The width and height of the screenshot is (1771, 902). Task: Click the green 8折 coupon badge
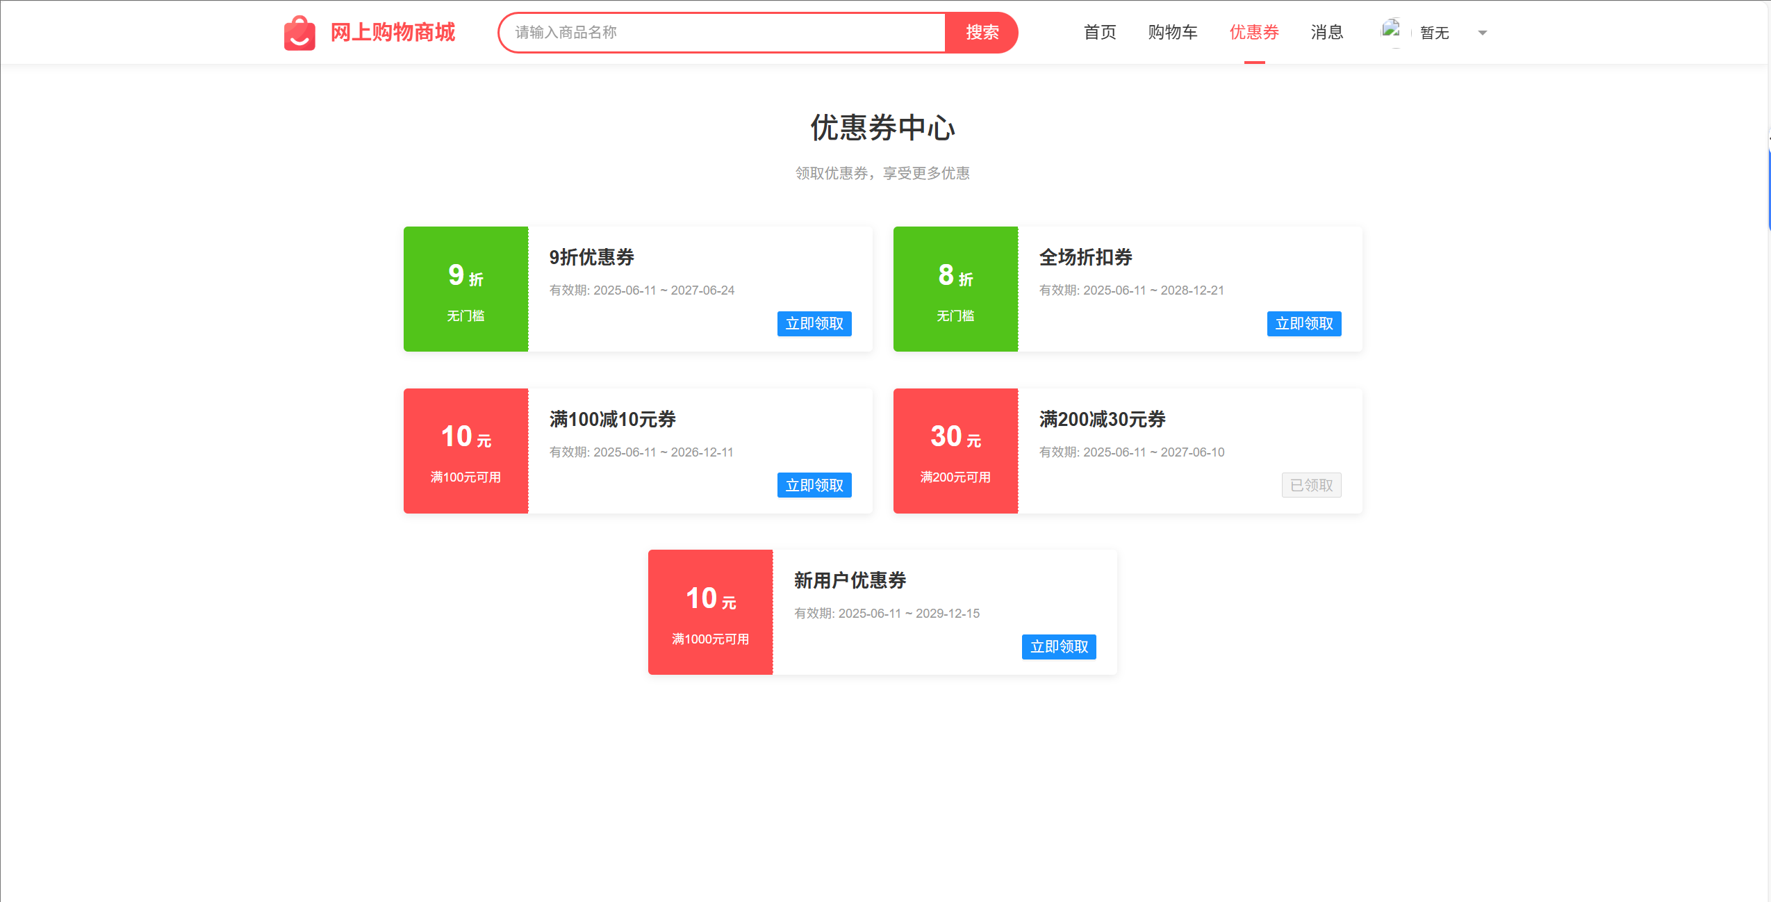955,289
